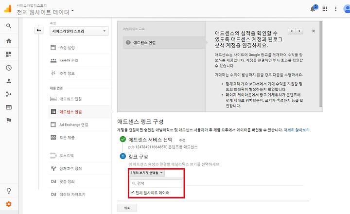Open the notifications bell

click(314, 9)
